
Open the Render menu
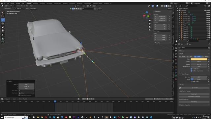click(13, 3)
